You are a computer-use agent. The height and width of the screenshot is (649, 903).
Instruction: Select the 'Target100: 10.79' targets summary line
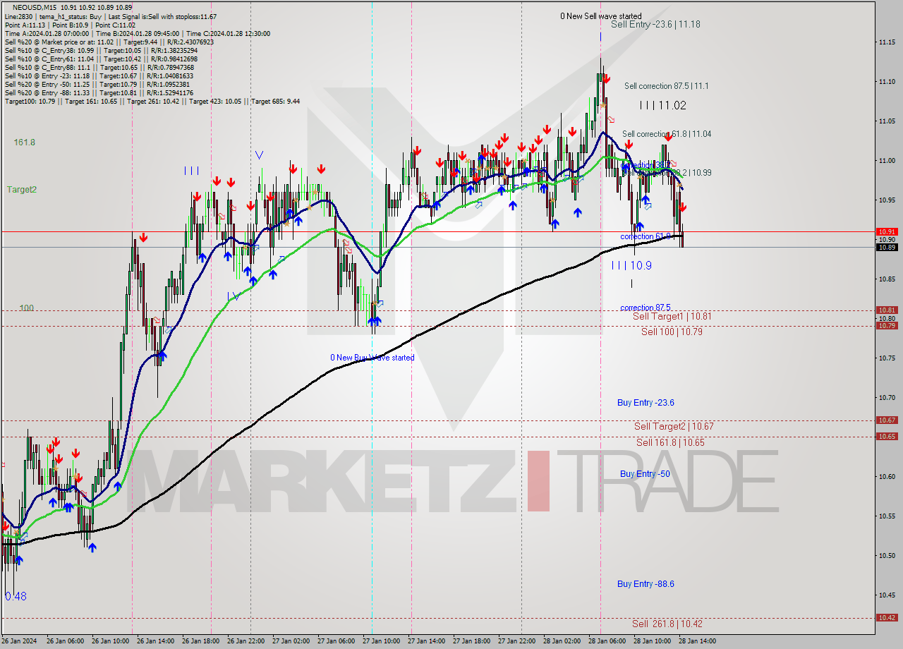[152, 101]
